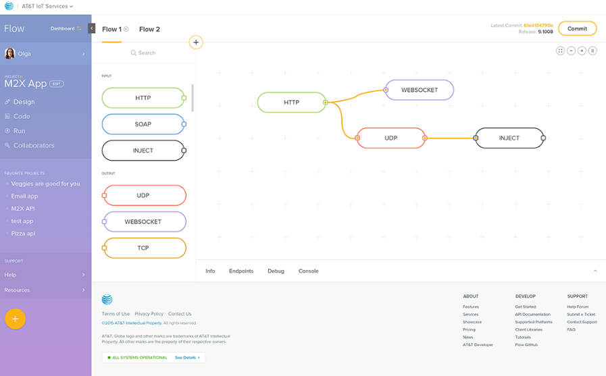Select the HTTP node on canvas
Screen dimensions: 606x376
pyautogui.click(x=291, y=103)
